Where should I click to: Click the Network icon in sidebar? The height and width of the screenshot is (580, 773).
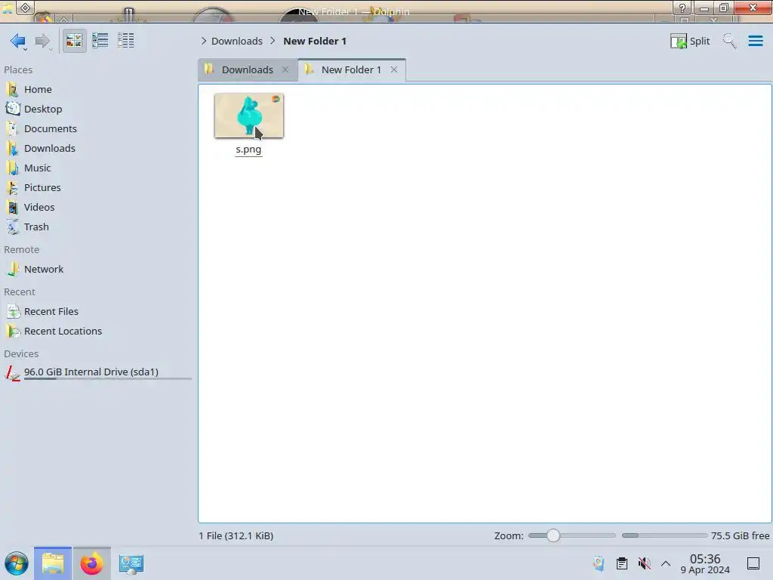pos(13,270)
